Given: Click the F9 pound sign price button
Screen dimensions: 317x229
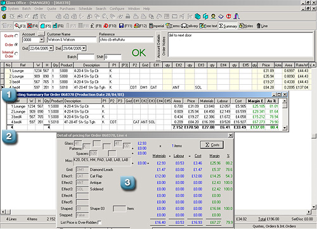Looking at the screenshot, I should (96, 26).
